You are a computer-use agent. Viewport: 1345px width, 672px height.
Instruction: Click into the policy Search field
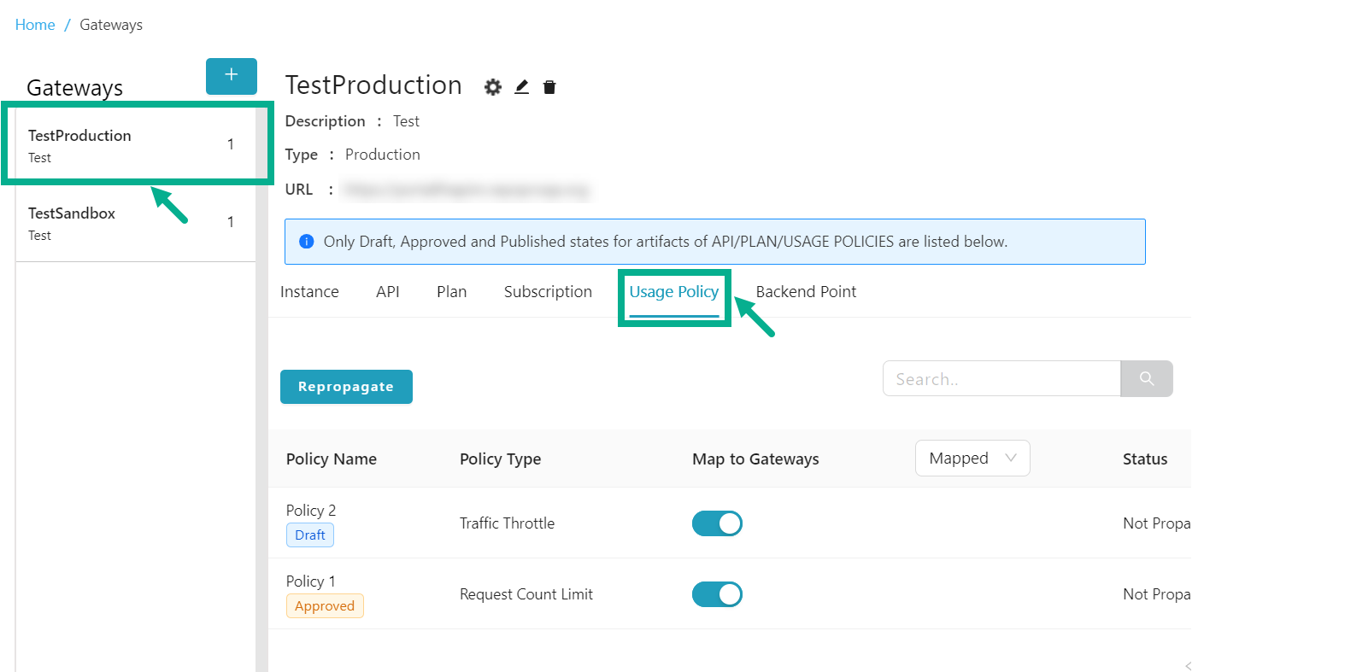(1001, 379)
